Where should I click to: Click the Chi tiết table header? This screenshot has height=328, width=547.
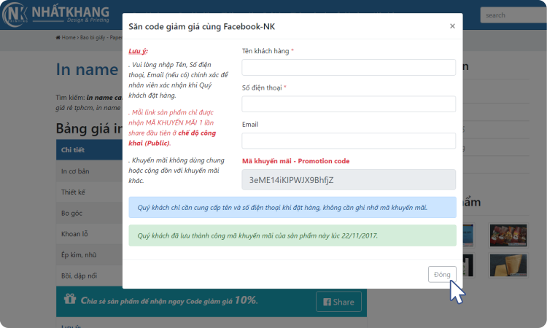pos(89,150)
